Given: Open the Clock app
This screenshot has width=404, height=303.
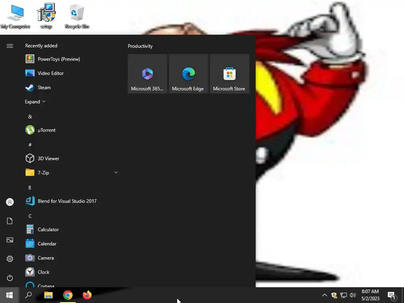Looking at the screenshot, I should [72, 272].
